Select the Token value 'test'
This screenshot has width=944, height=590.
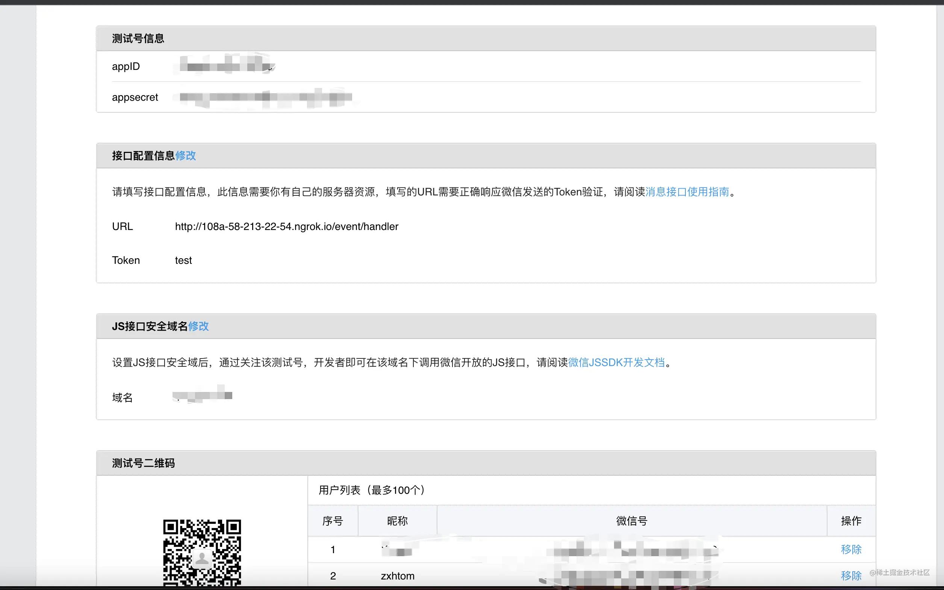point(183,260)
